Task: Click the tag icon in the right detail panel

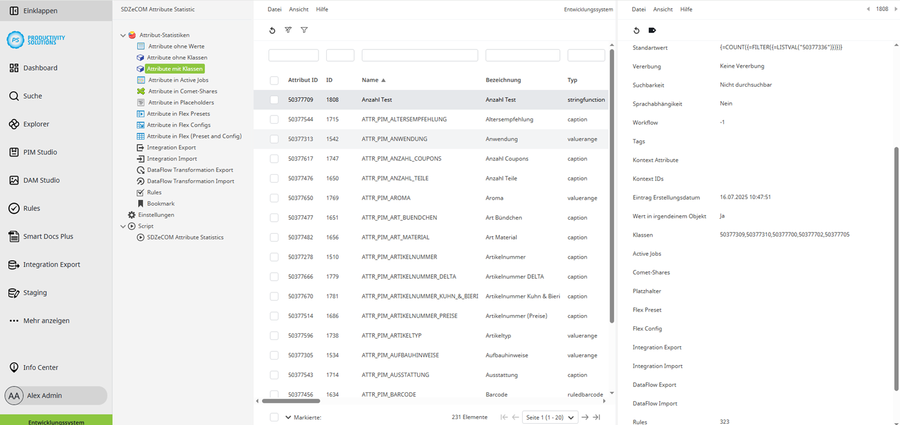Action: (651, 30)
